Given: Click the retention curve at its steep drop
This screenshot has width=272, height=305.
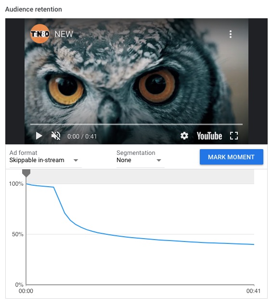Looking at the screenshot, I should 59,200.
